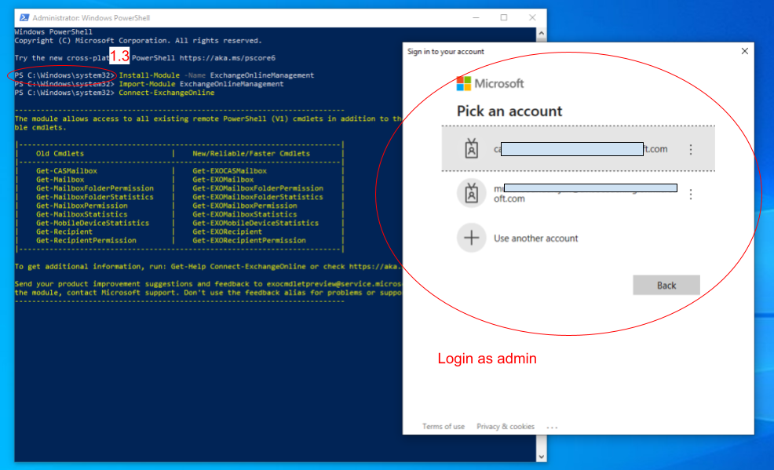The image size is (774, 470).
Task: Select the first account ending in t.com
Action: pyautogui.click(x=578, y=148)
